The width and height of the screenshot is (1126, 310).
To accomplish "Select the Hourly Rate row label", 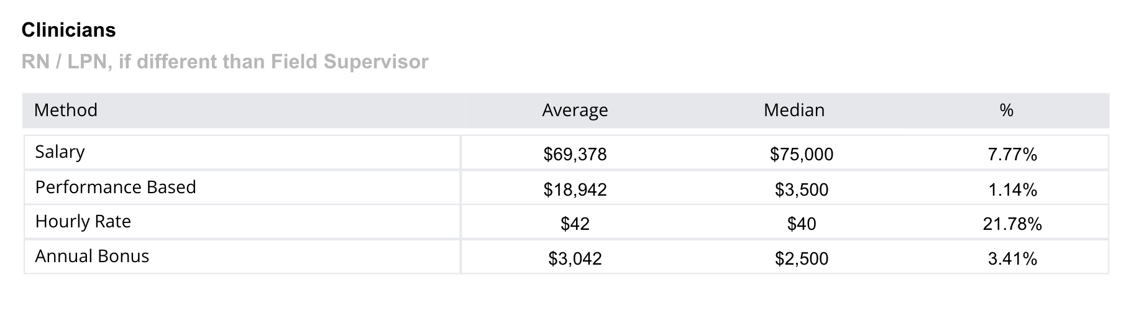I will [x=83, y=222].
